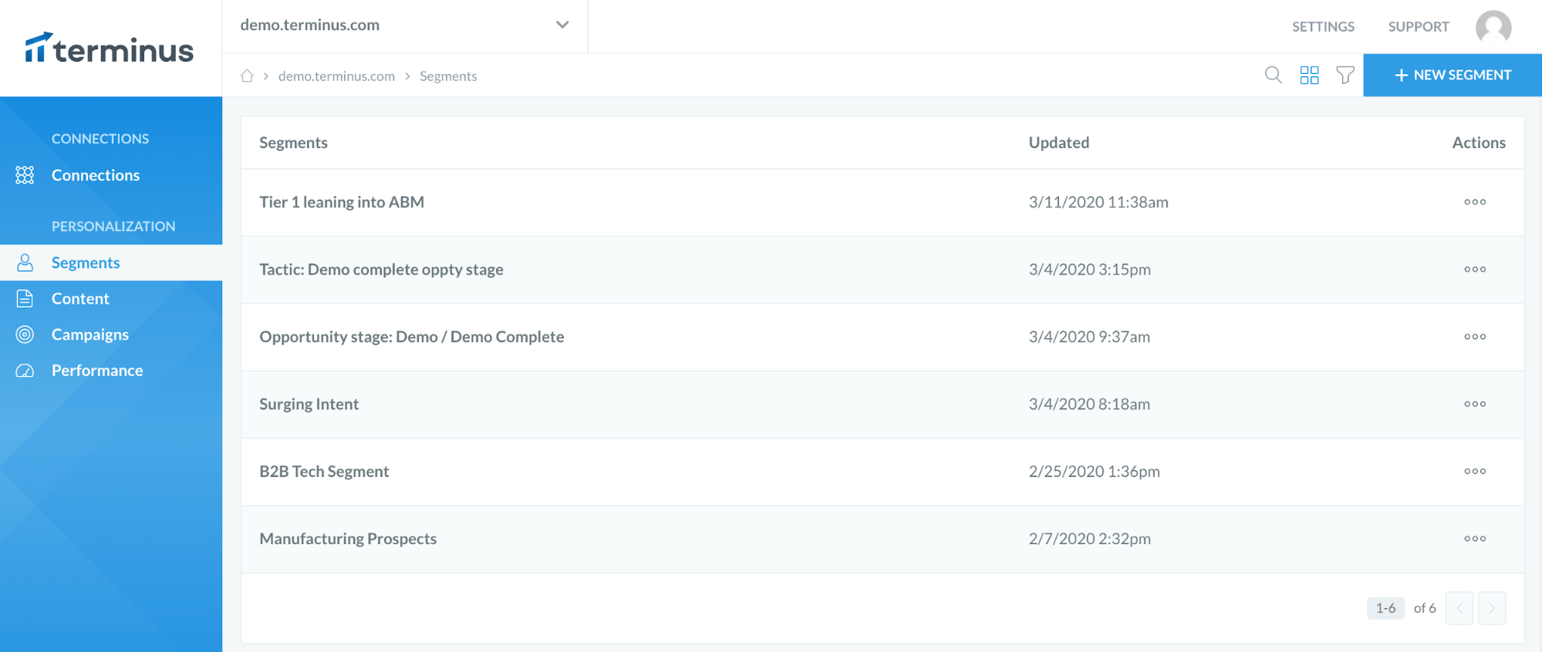Click the 2/25/2020 1:36pm date cell

(x=1094, y=472)
